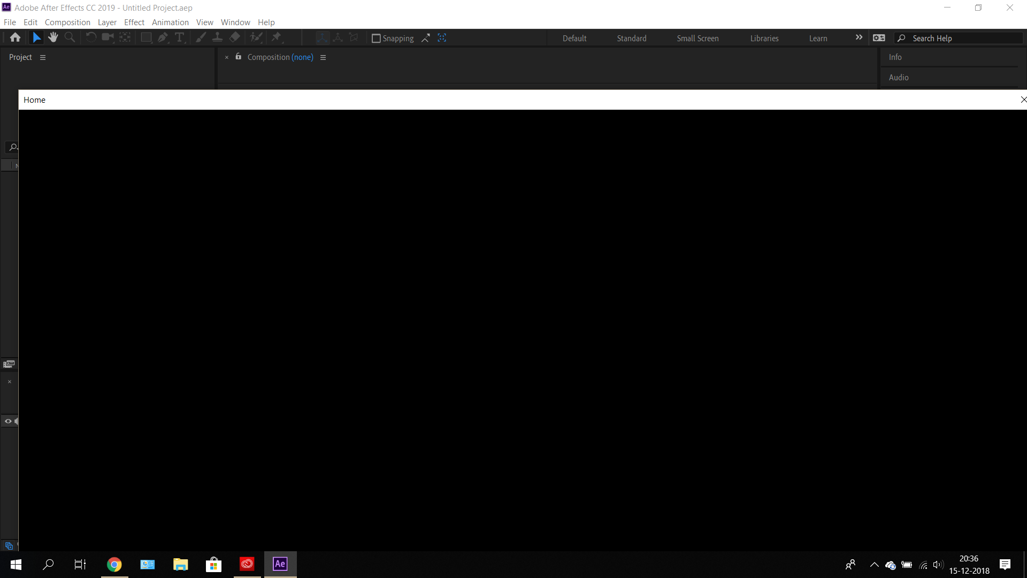Select the Hand tool
The height and width of the screenshot is (578, 1027).
coord(53,37)
